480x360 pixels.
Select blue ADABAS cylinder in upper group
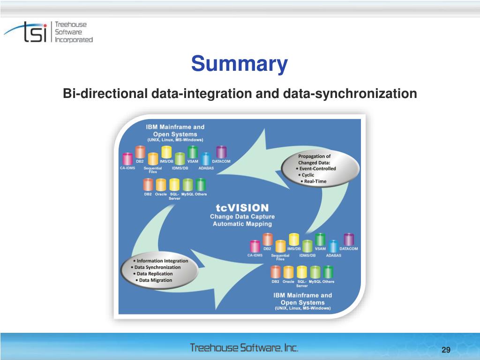[206, 159]
